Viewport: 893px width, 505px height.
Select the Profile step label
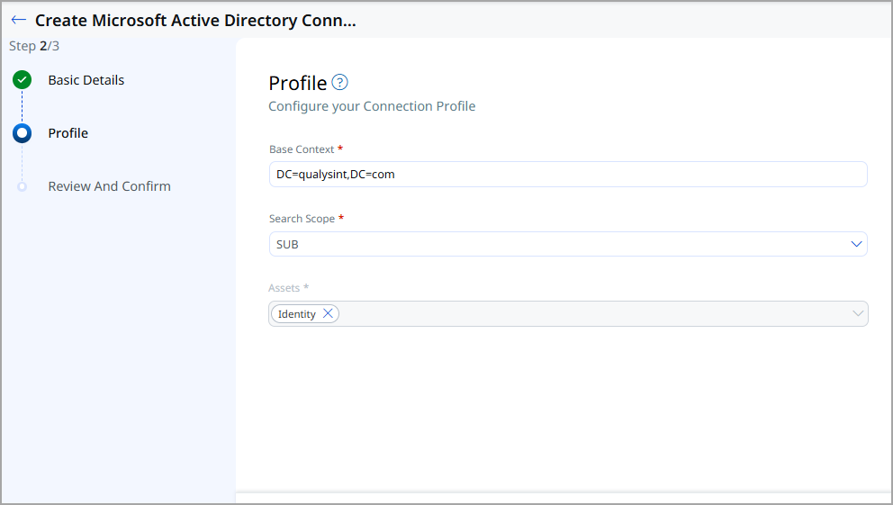coord(68,133)
